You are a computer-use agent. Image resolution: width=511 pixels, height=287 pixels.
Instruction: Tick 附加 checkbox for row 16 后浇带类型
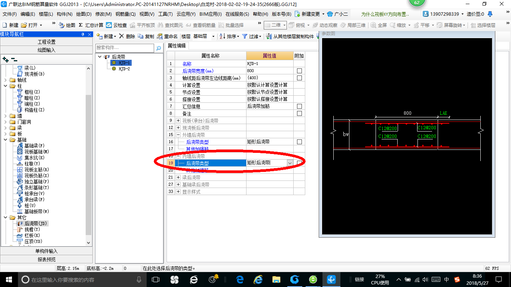point(299,142)
